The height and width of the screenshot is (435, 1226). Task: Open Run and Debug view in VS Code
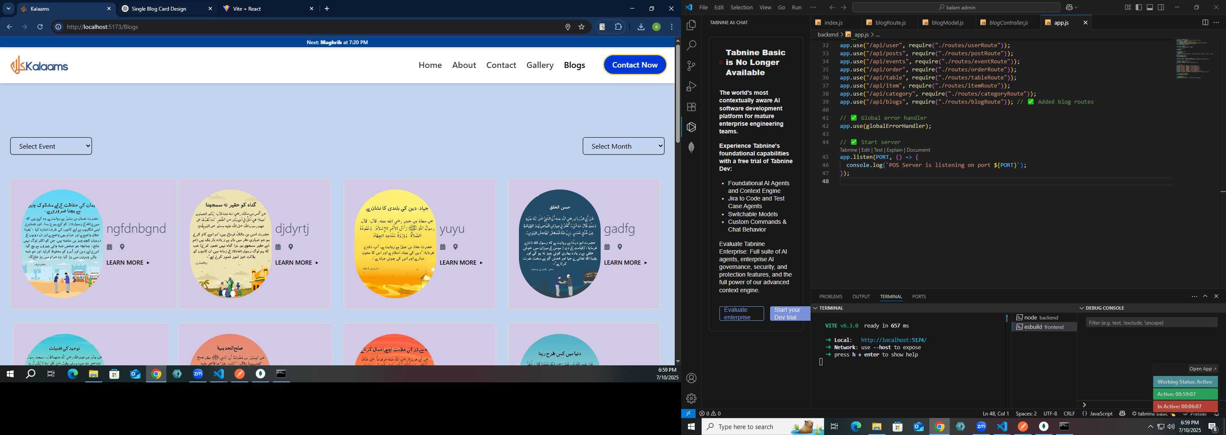[691, 86]
